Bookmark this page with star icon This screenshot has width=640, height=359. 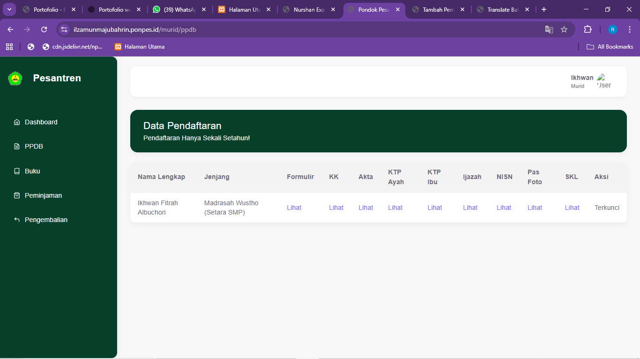coord(564,29)
